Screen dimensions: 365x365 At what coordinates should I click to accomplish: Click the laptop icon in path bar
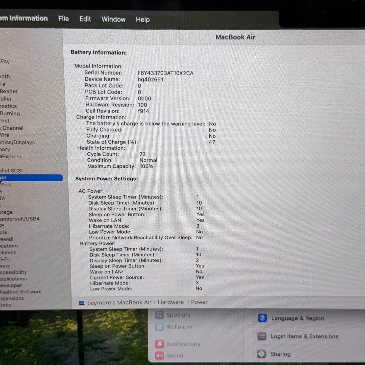[82, 303]
